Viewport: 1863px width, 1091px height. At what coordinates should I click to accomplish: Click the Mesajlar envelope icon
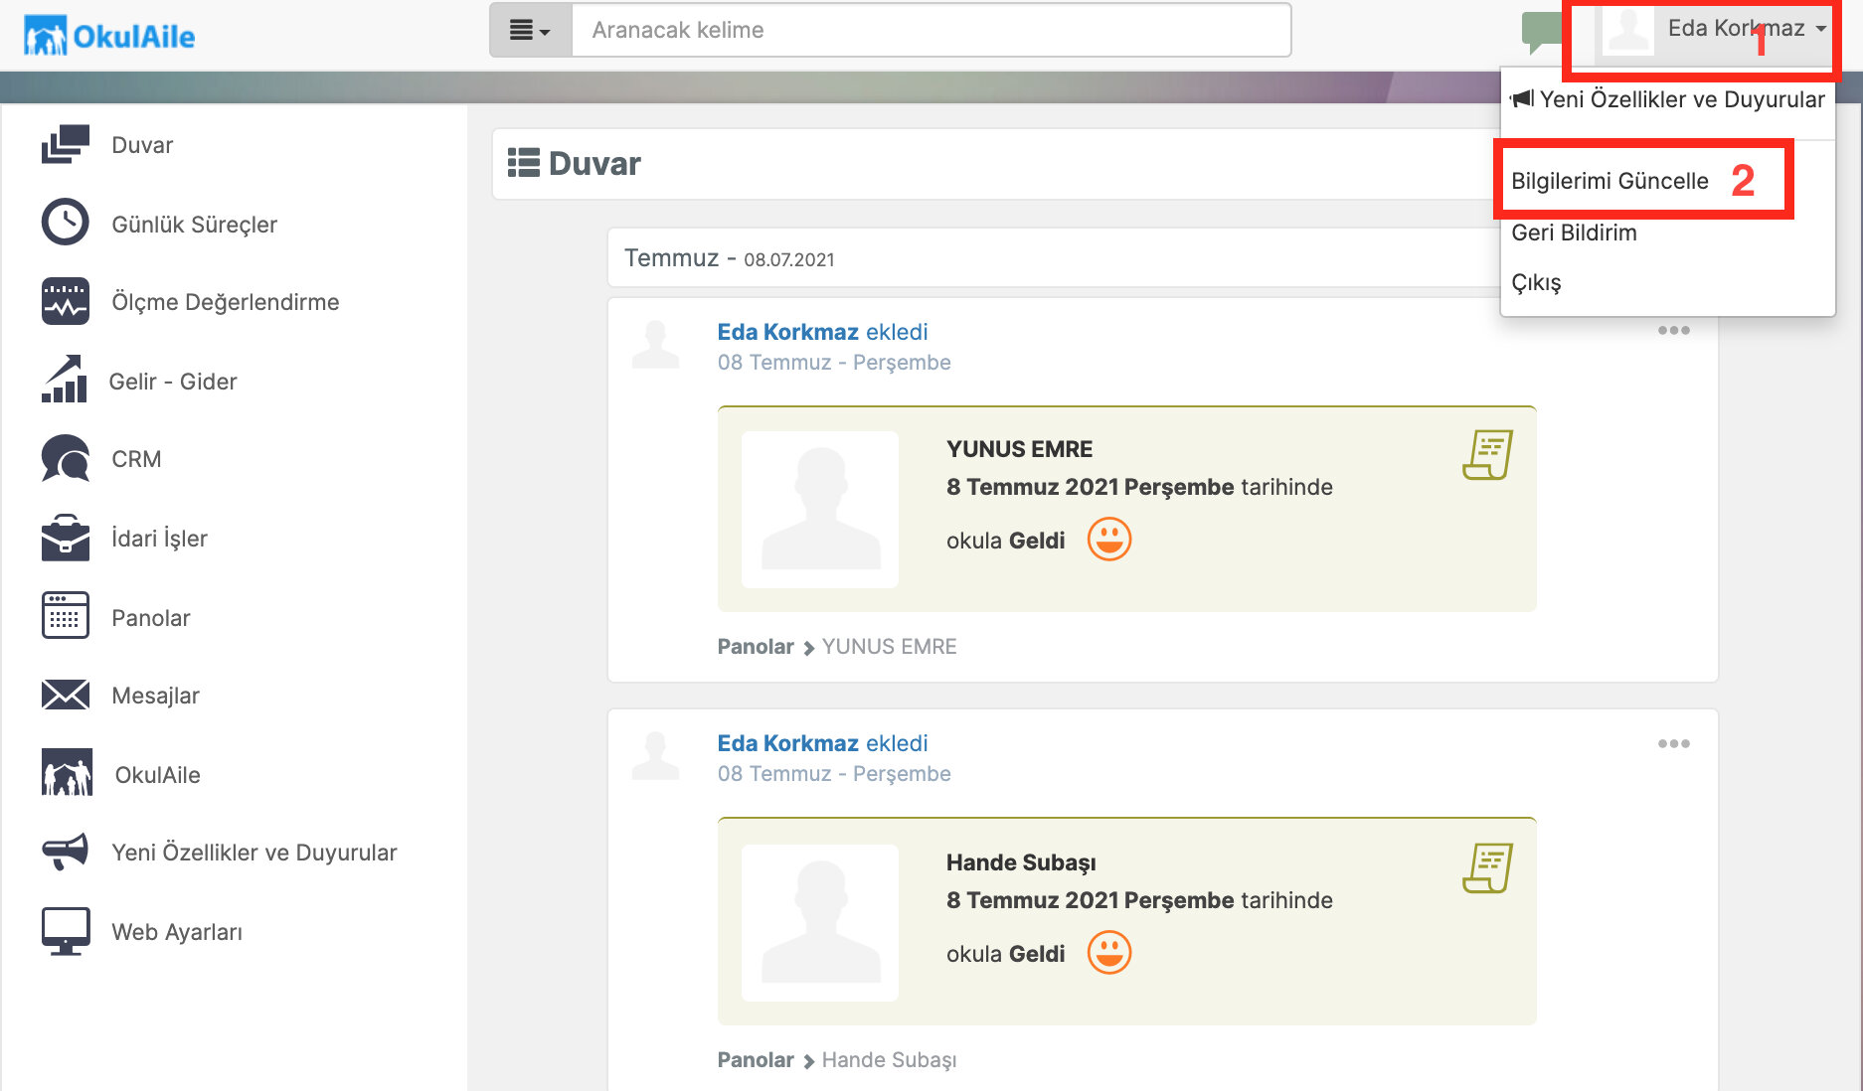click(x=66, y=695)
